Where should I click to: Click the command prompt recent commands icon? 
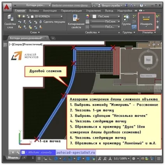pyautogui.click(x=24, y=153)
